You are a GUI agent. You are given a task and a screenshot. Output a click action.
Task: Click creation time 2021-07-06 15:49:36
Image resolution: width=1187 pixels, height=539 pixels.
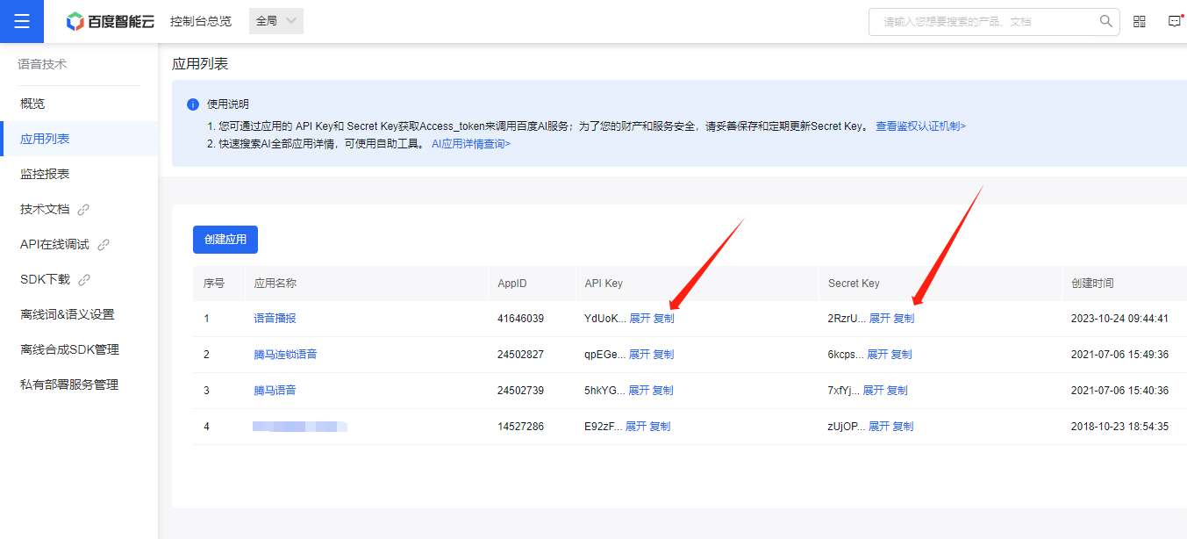pyautogui.click(x=1119, y=355)
